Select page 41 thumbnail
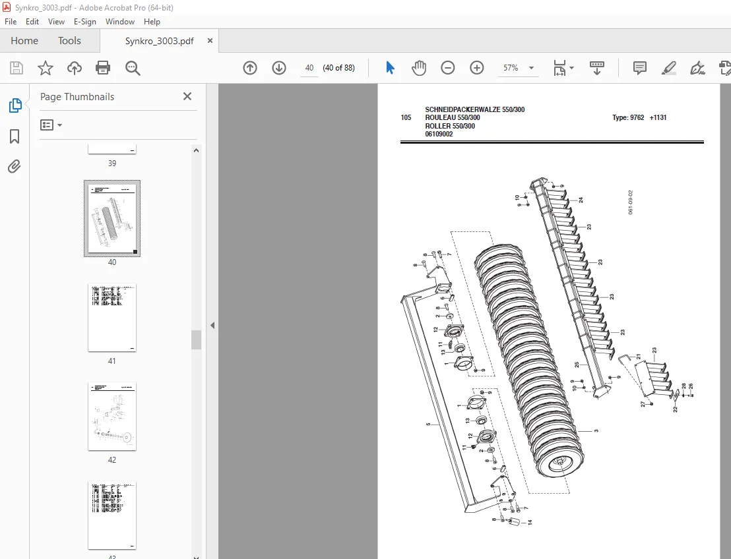Viewport: 731px width, 559px height. [x=112, y=317]
